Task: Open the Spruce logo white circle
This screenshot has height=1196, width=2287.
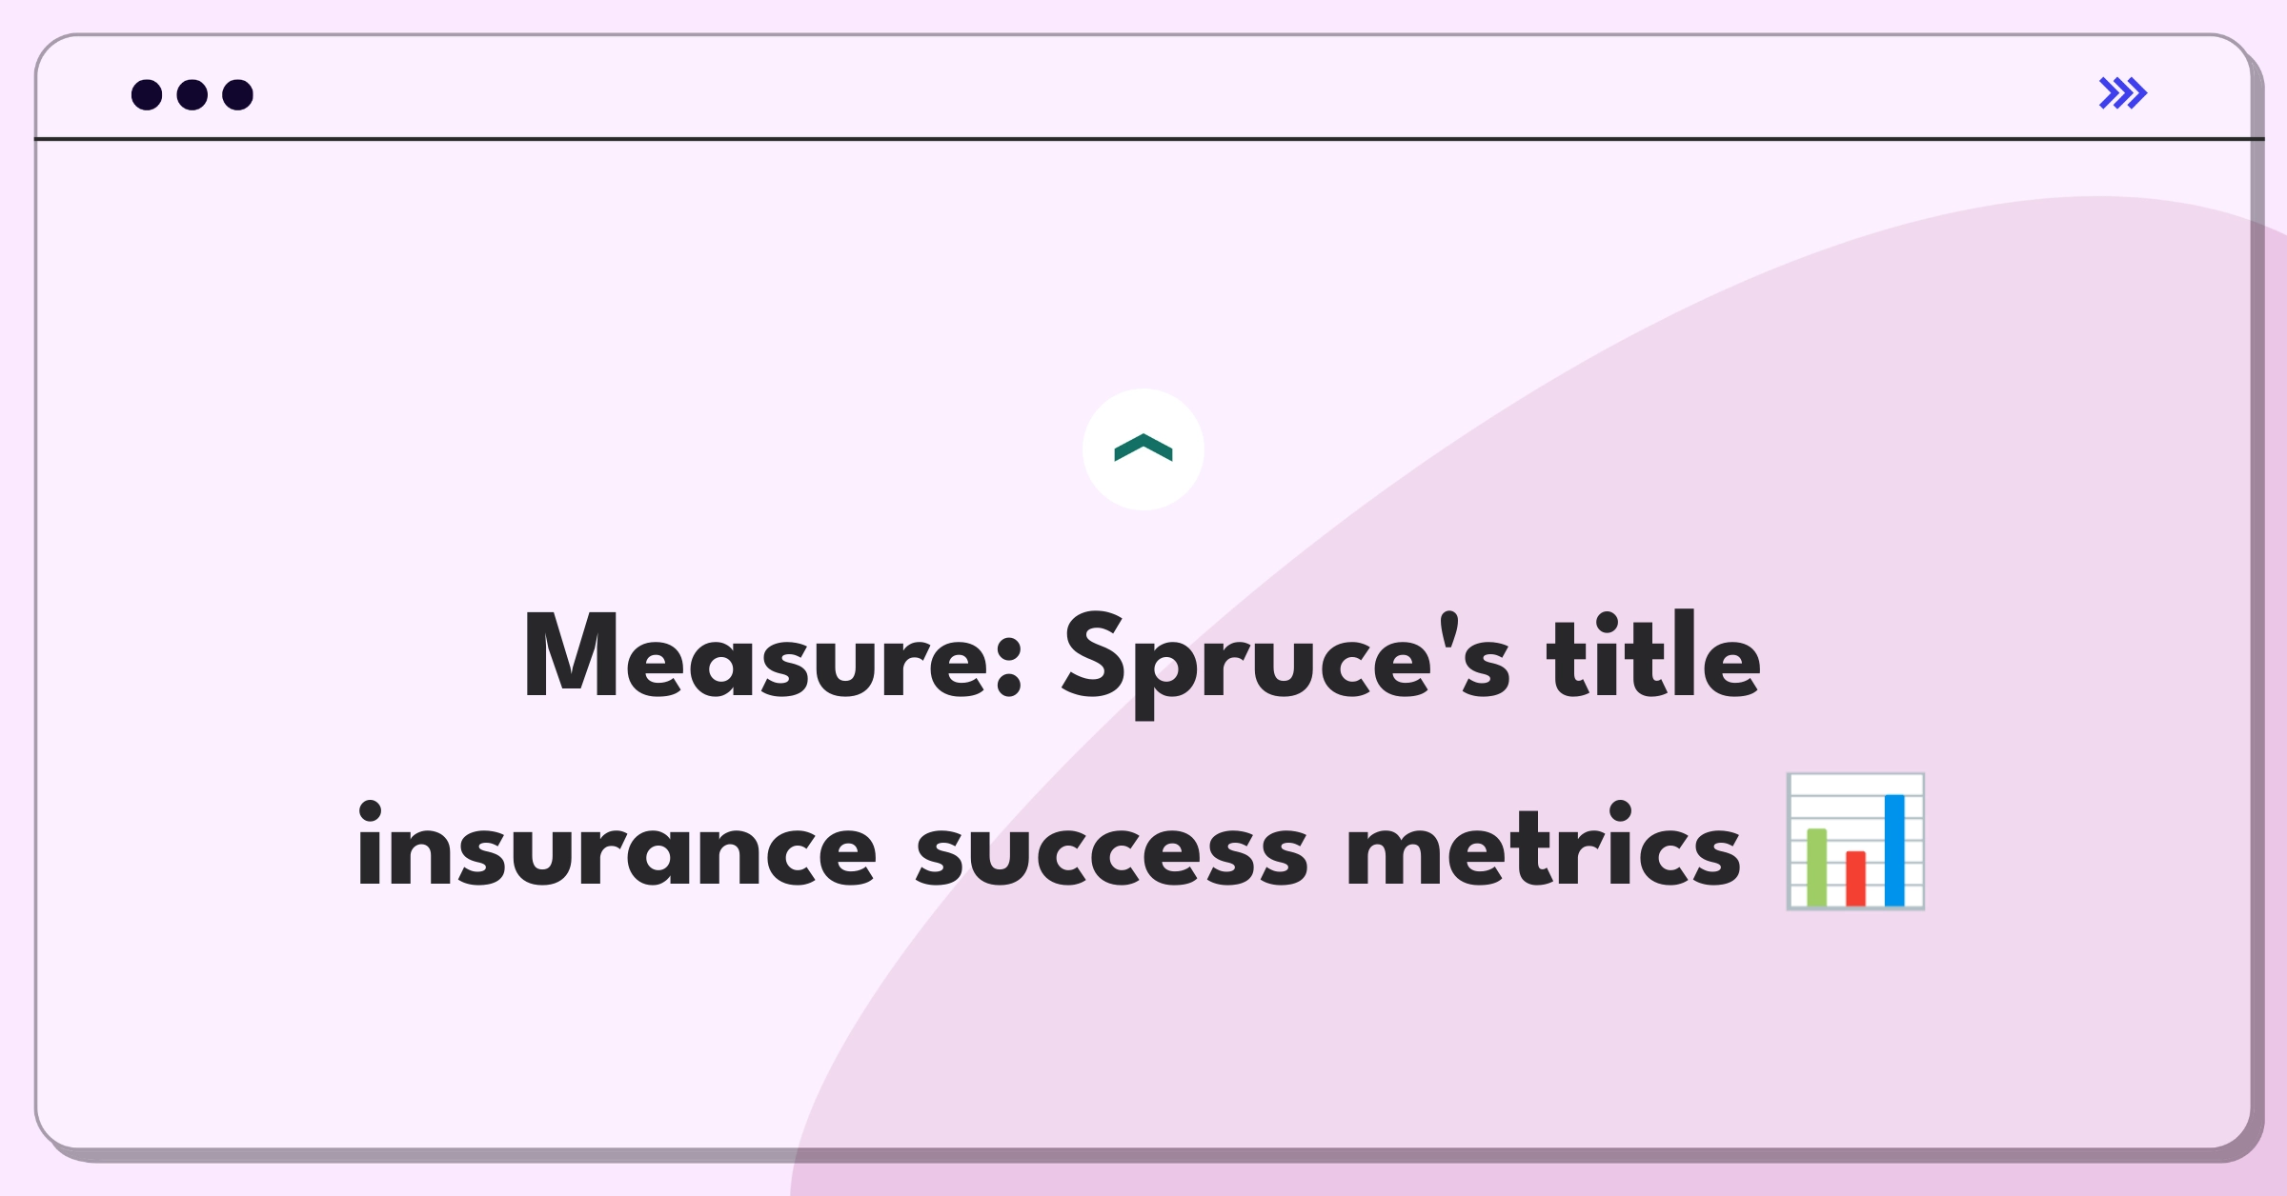Action: 1143,449
